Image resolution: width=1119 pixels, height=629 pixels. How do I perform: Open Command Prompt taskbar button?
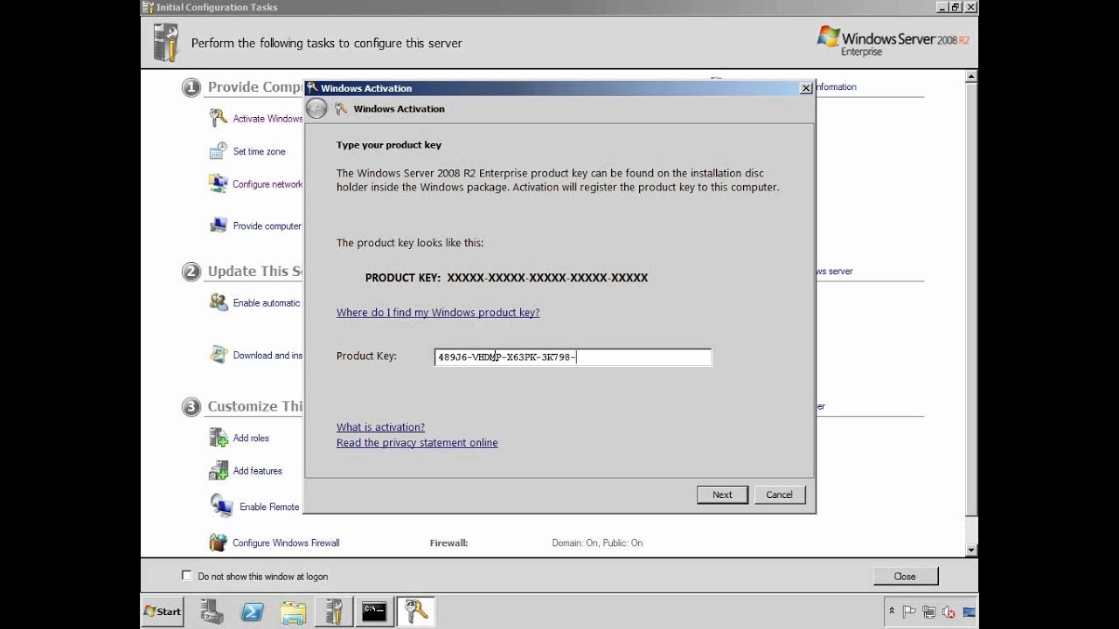tap(375, 612)
